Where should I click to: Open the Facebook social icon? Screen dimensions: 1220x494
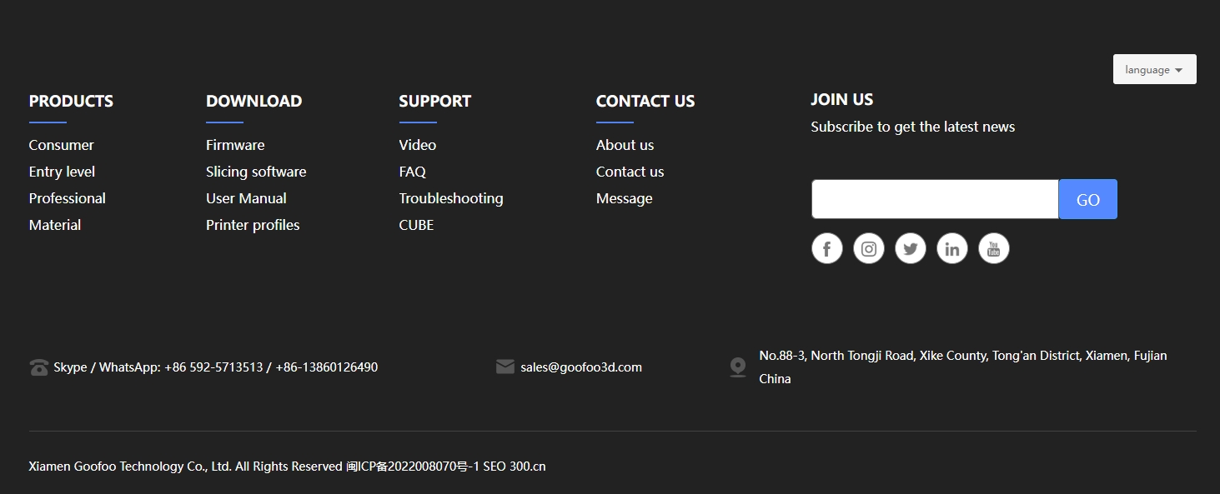point(826,248)
